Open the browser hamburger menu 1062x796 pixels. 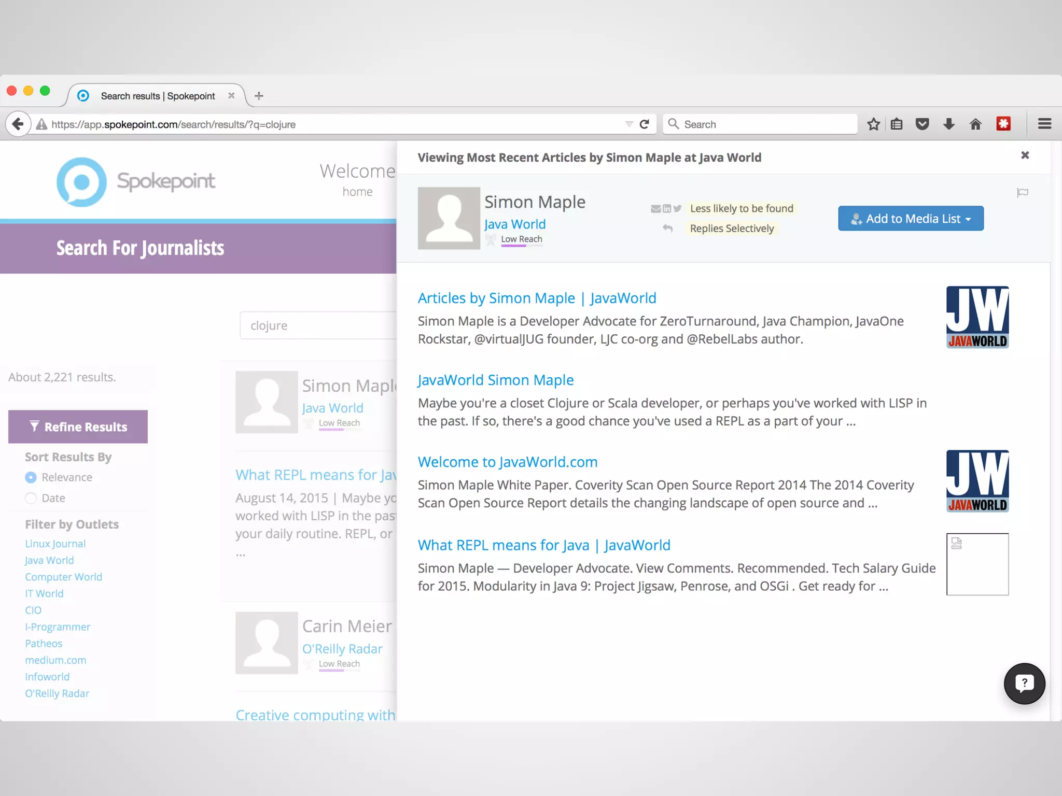pos(1044,124)
